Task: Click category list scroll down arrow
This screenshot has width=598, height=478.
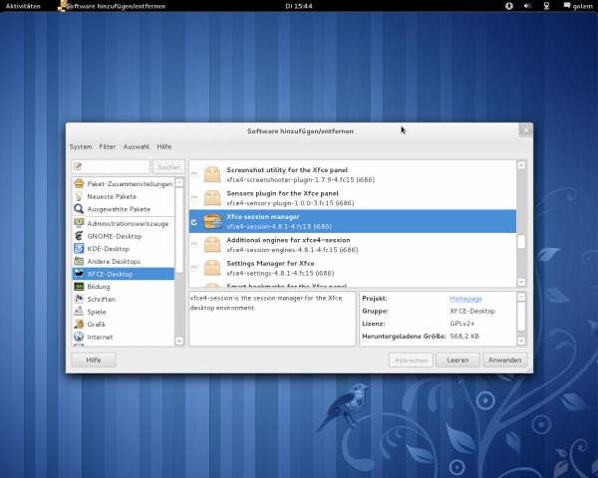Action: click(179, 341)
